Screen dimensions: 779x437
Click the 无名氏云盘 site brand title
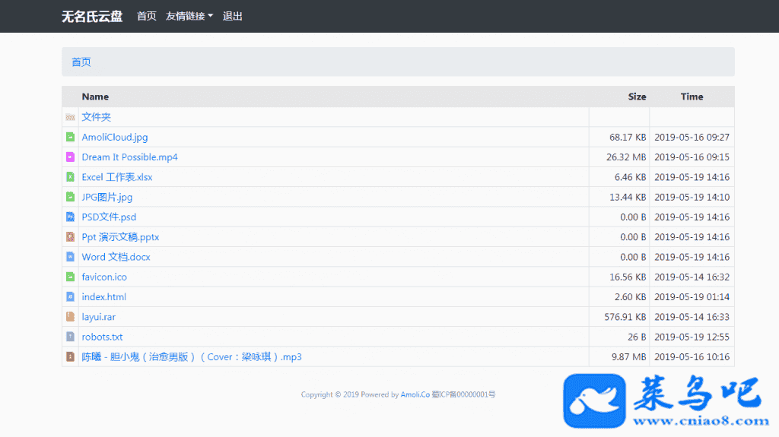[92, 16]
